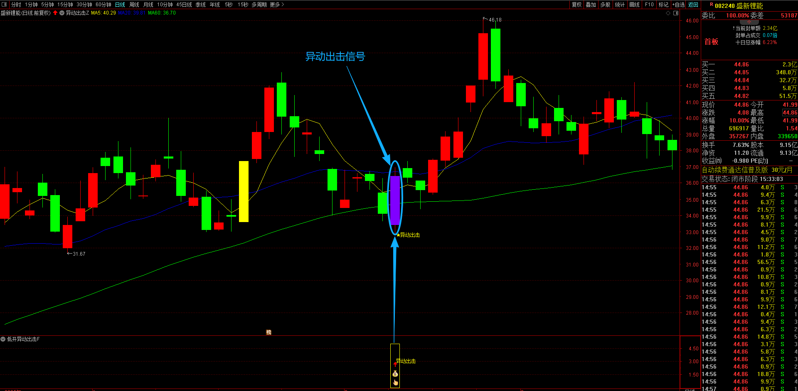Open the 自动续费通达信普及版 subscription link
This screenshot has height=391, width=798.
[747, 170]
